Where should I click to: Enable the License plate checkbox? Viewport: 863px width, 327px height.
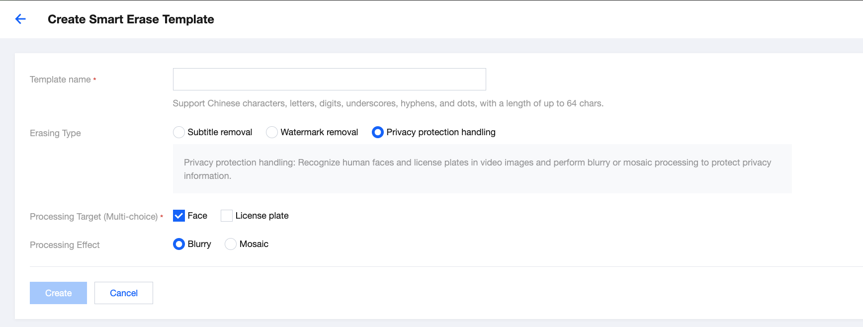[x=227, y=216]
